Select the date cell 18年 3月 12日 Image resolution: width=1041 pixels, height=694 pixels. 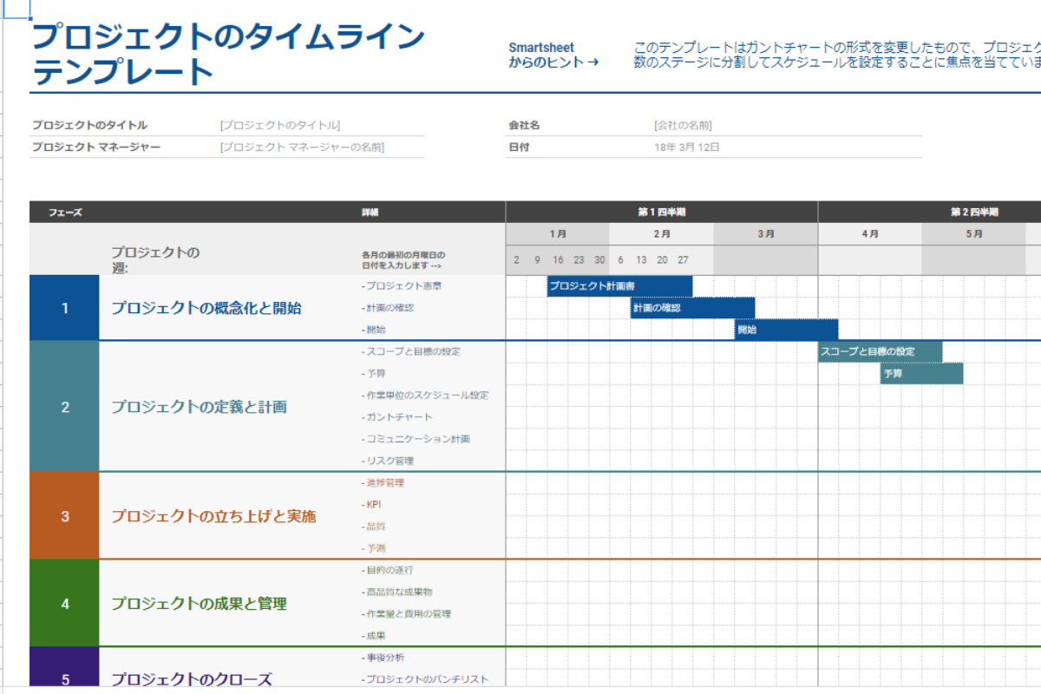[687, 147]
